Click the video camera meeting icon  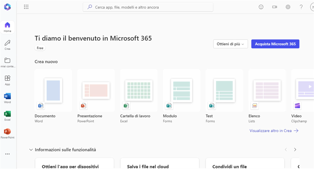click(275, 7)
